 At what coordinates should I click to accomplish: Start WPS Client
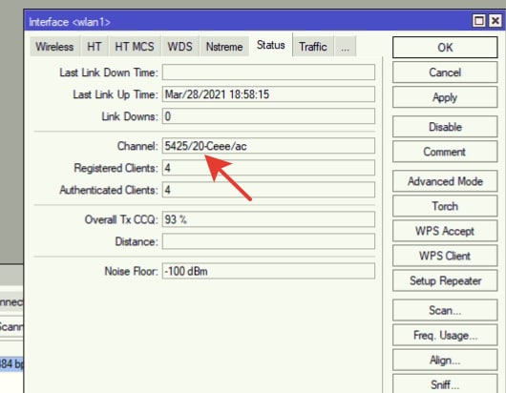coord(445,256)
